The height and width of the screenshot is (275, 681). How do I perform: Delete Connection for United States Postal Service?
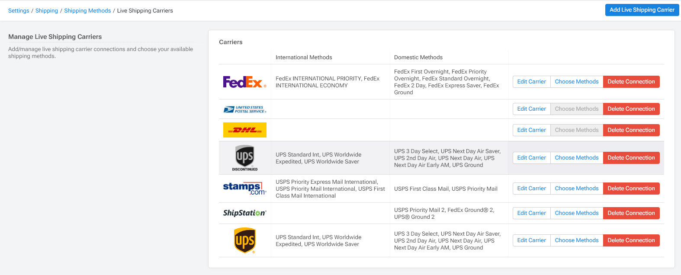point(631,109)
